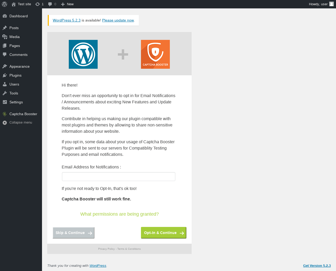This screenshot has width=336, height=271.
Task: Click the updates refresh icon
Action: 38,4
